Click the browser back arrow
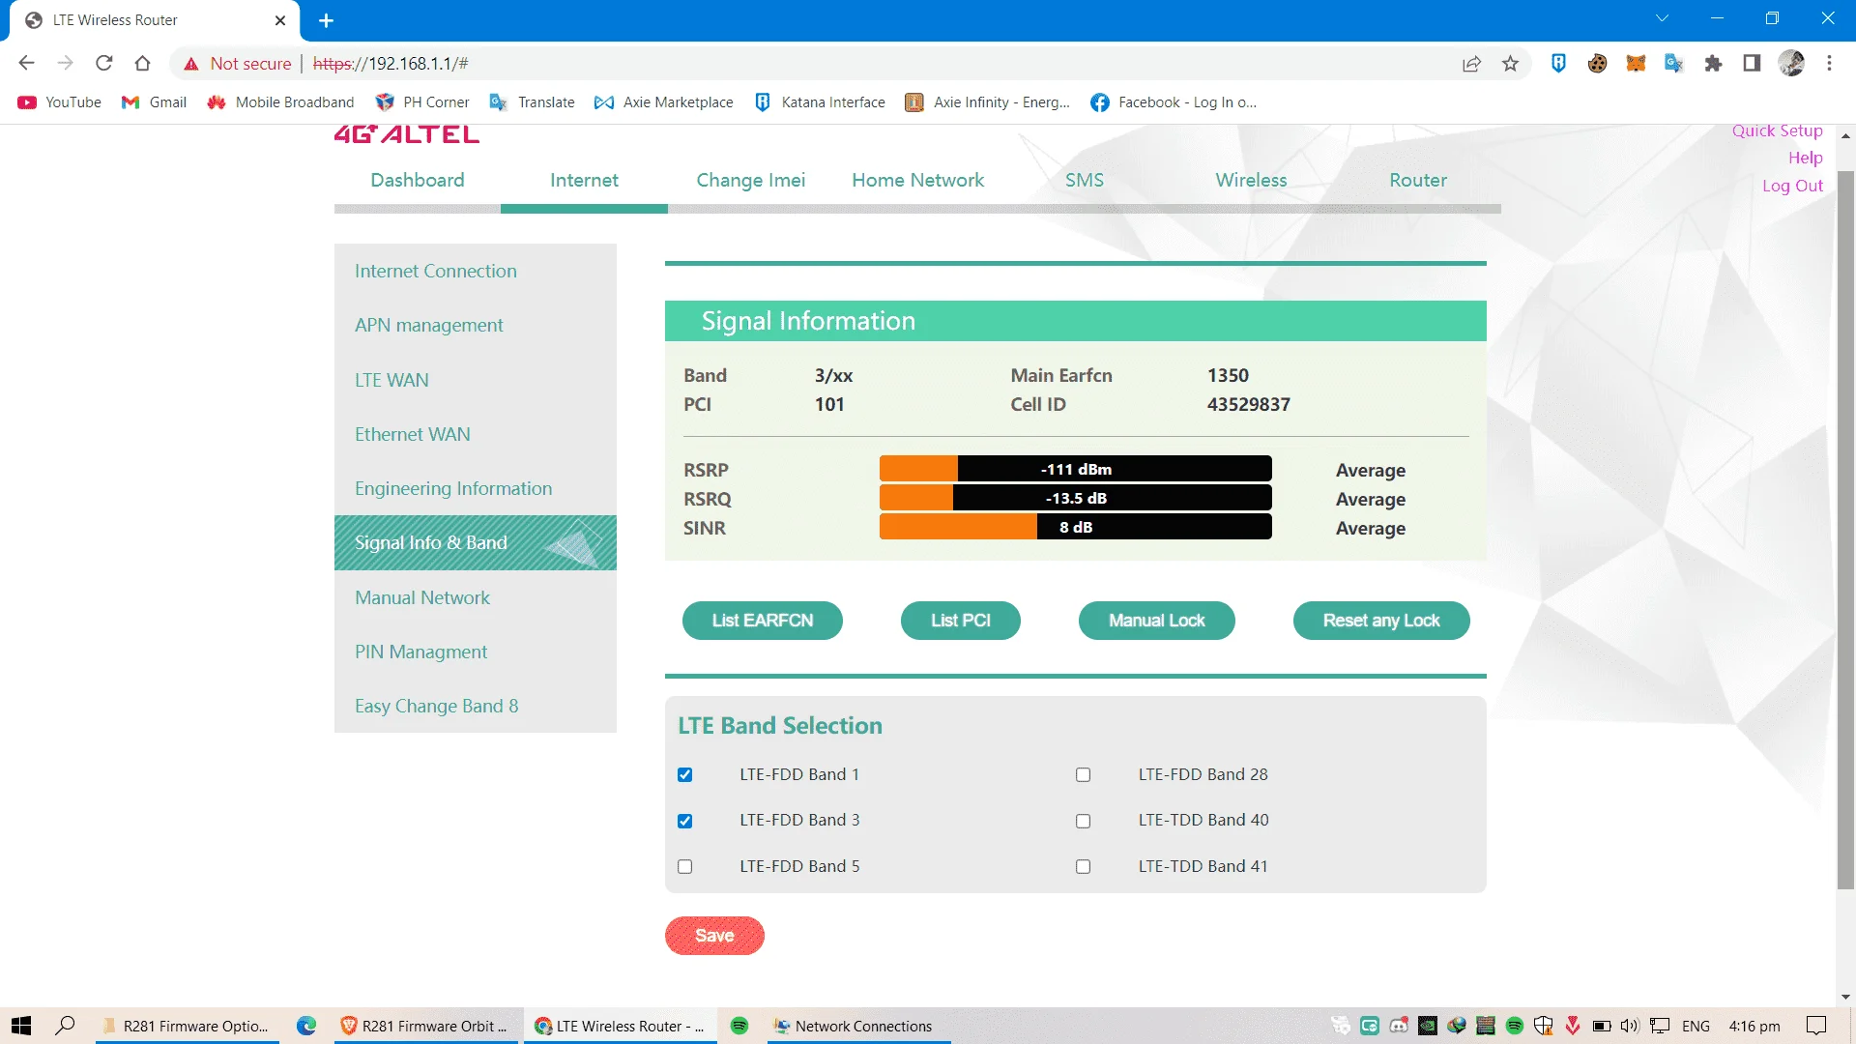This screenshot has width=1856, height=1044. pos(26,63)
